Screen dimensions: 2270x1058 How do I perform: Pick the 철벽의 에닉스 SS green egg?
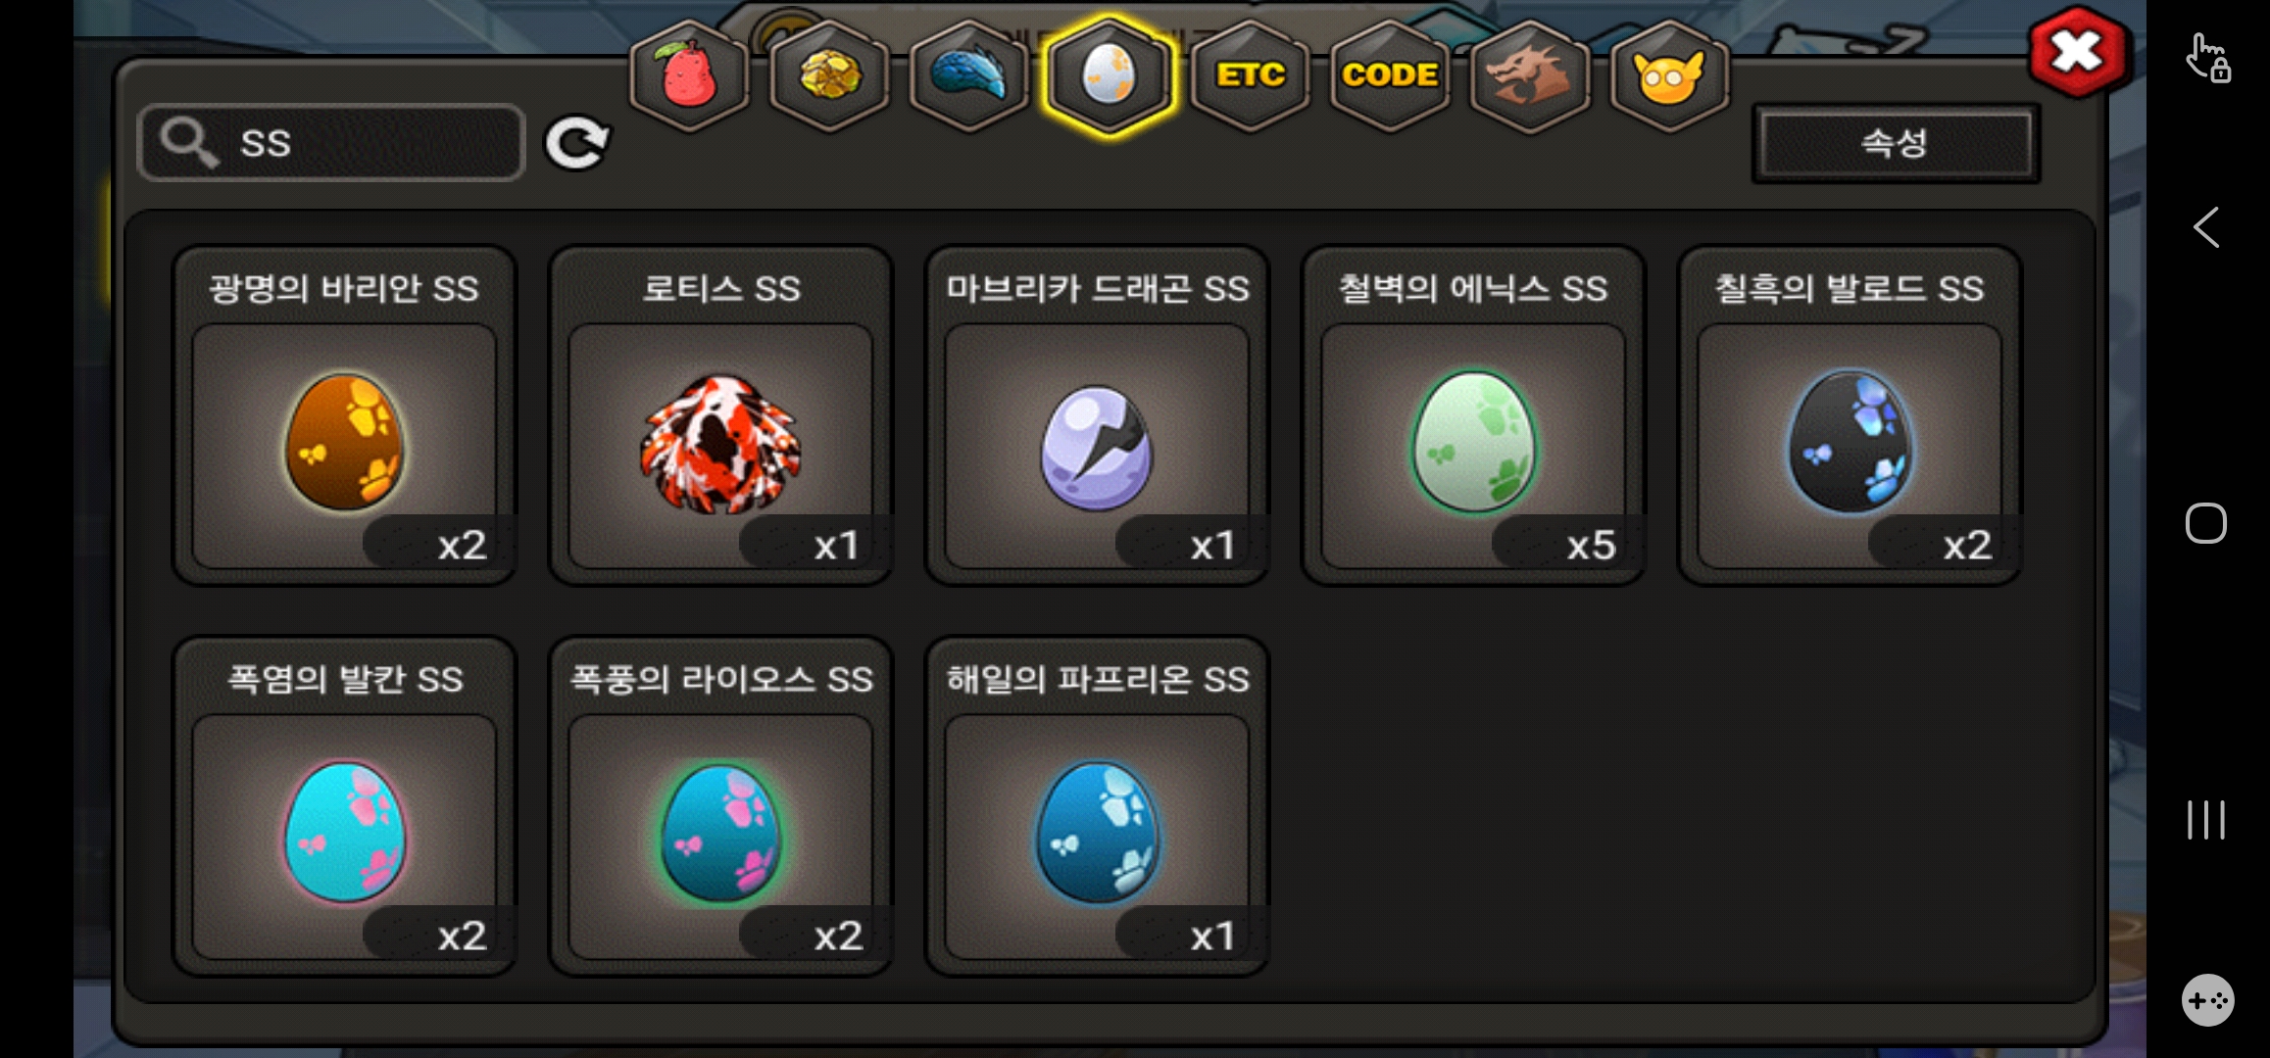(x=1473, y=415)
